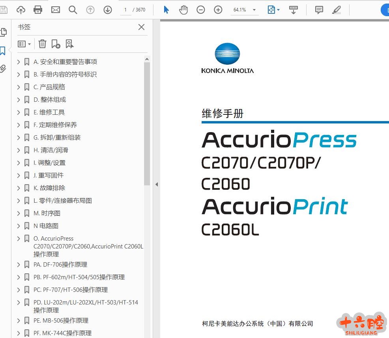Screen dimensions: 389x338
Task: Collapse the navigation pane with arrow
Action: [x=156, y=184]
